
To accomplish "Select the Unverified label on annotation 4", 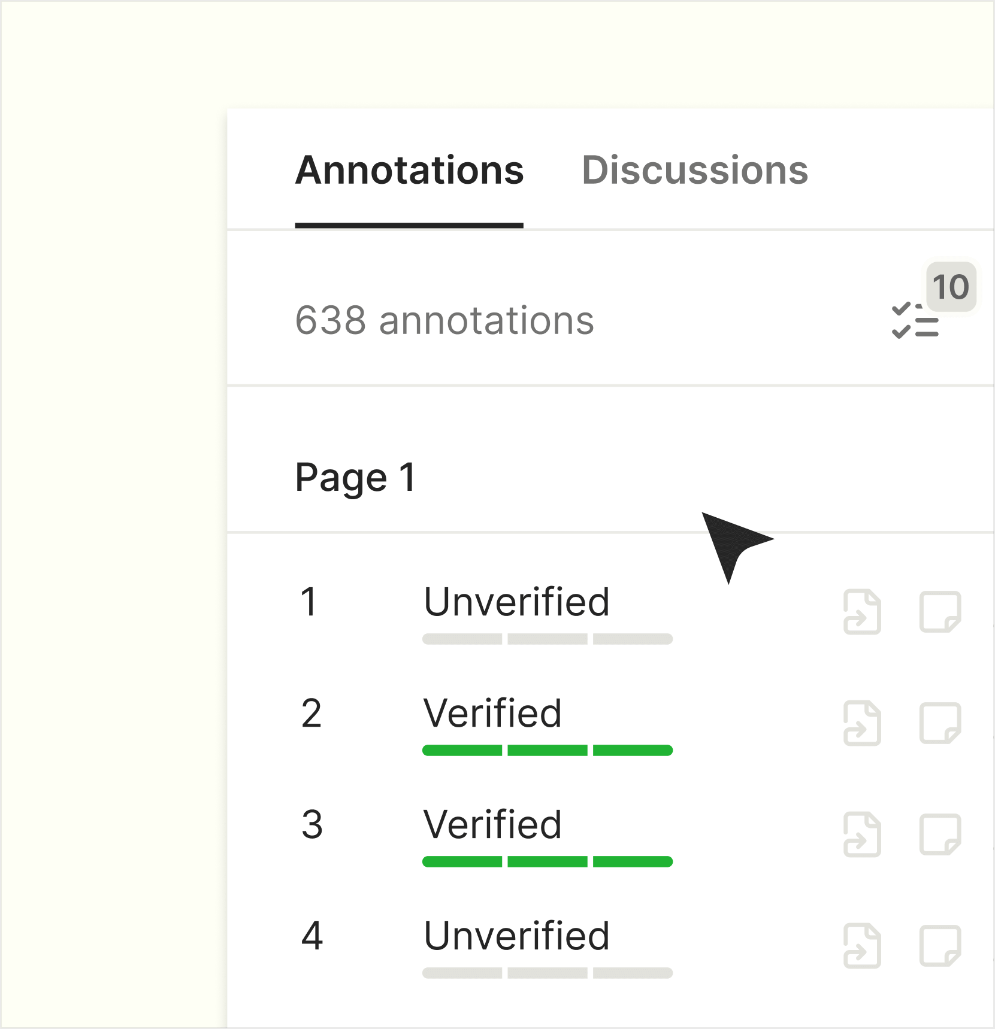I will (516, 938).
